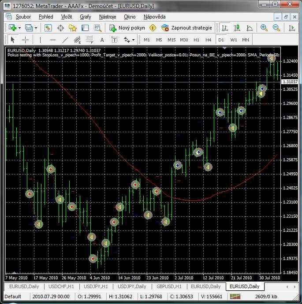Zoom out the chart
Screen dimensions: 302x304
pos(276,28)
